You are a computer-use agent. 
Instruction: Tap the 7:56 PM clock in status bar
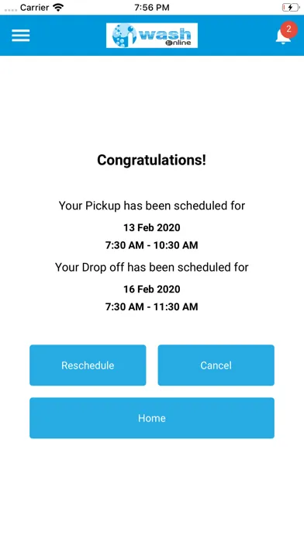coord(152,8)
